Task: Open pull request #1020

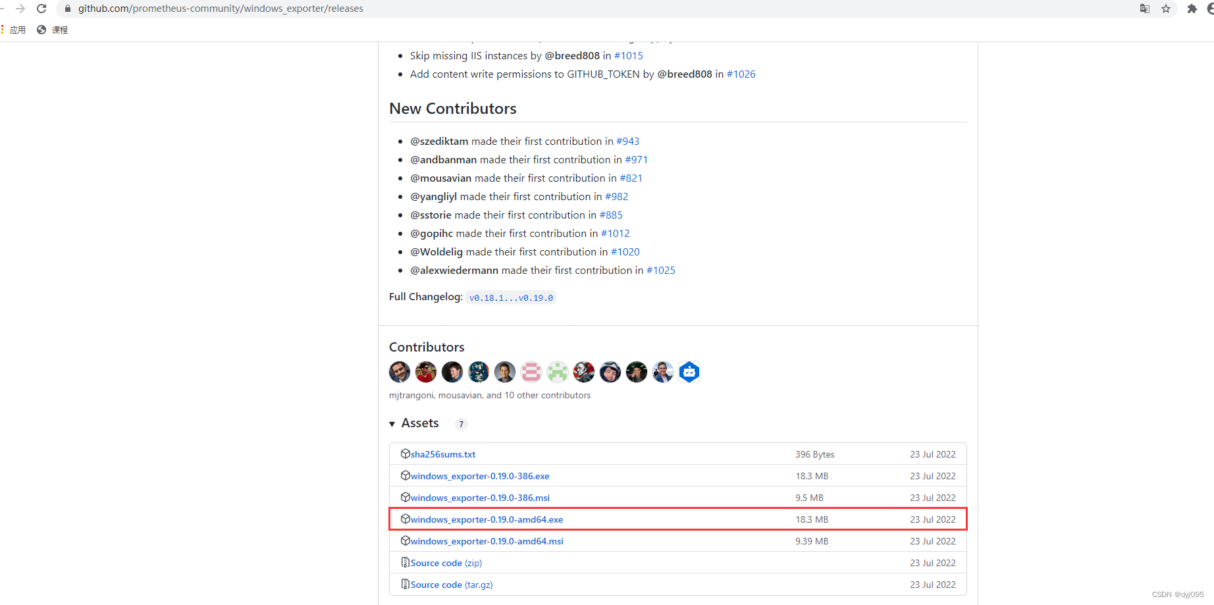Action: [x=625, y=252]
